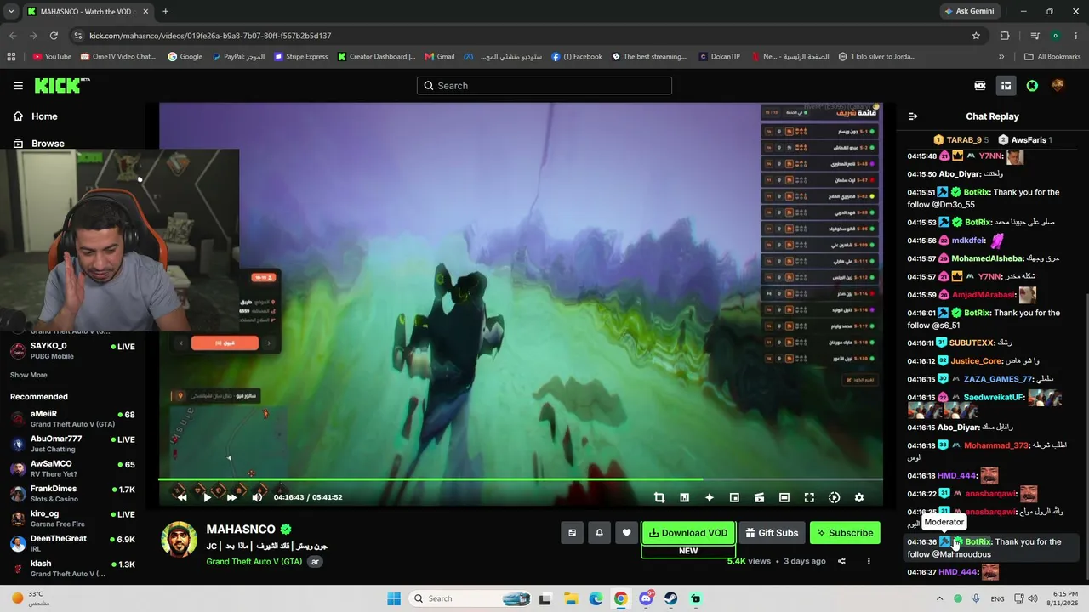Share this VOD
Viewport: 1089px width, 612px height.
pyautogui.click(x=841, y=561)
